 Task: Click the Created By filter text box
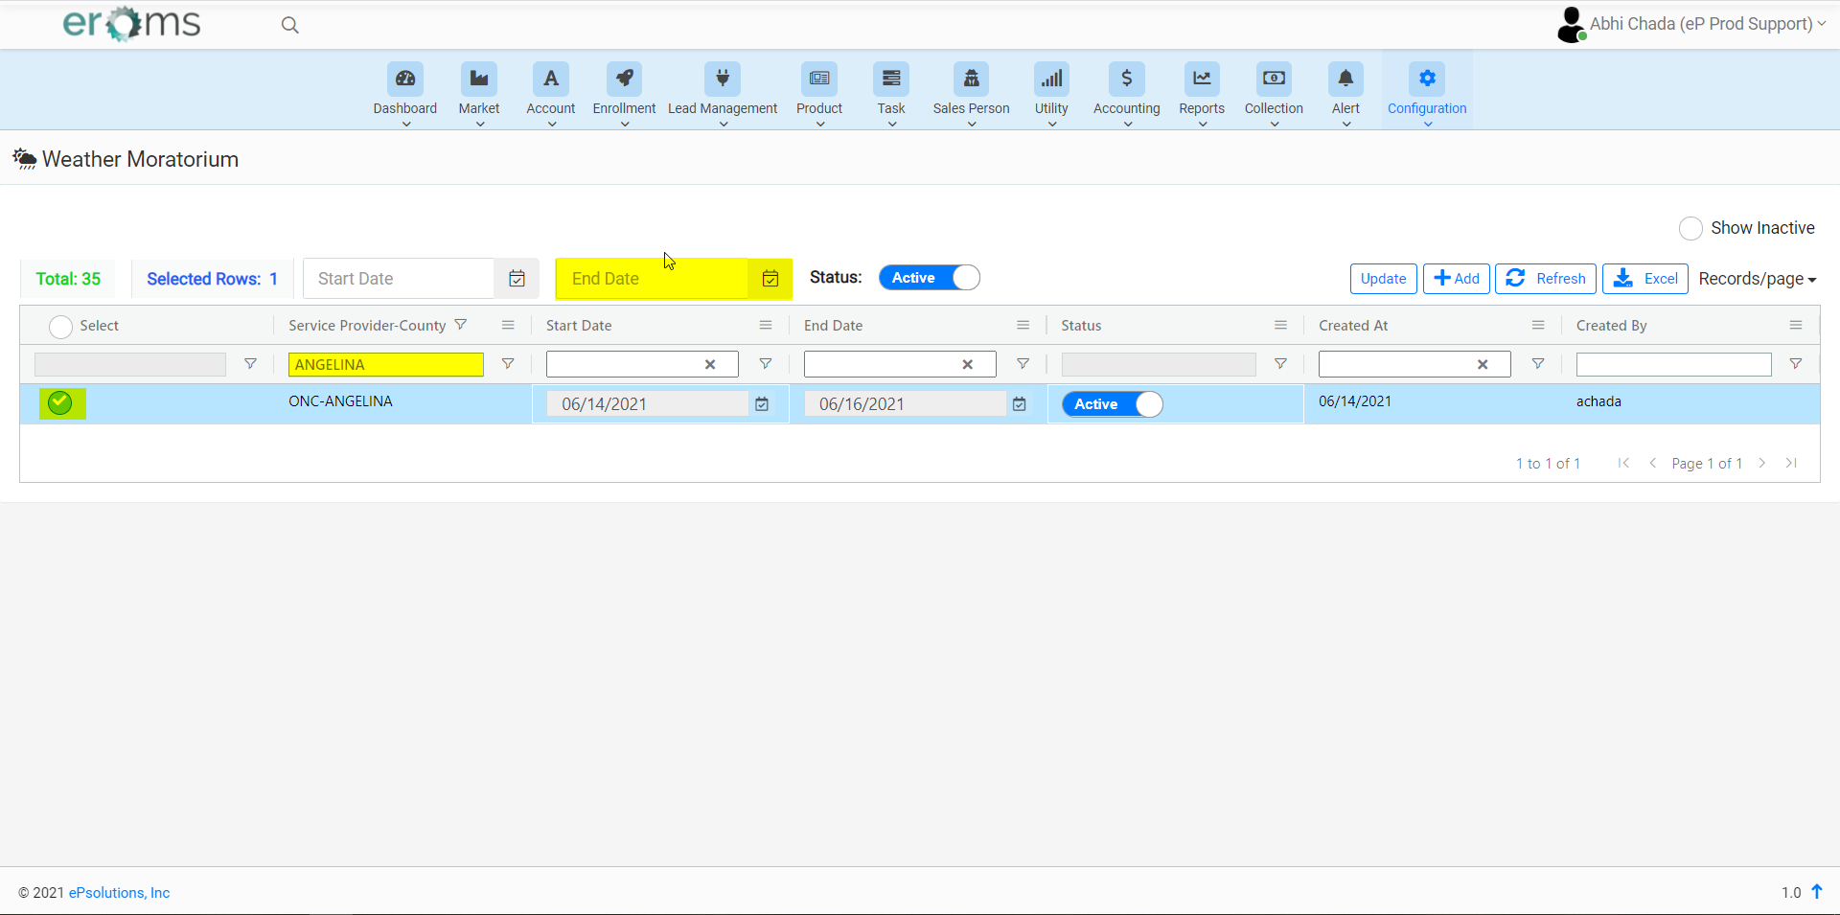pos(1673,364)
